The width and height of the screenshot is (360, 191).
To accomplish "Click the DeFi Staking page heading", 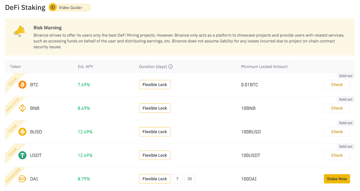I will pyautogui.click(x=25, y=8).
